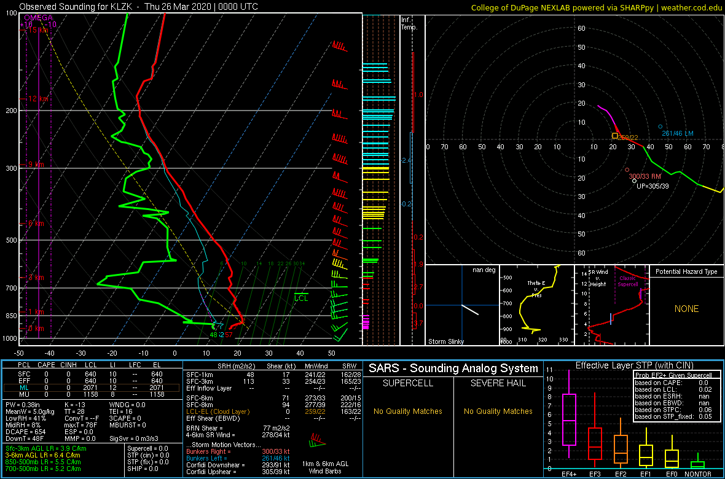The image size is (725, 479).
Task: Click No Quality Matches under SUPERCELL
Action: tap(408, 411)
